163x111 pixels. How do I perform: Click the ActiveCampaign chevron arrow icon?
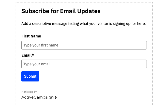click(56, 97)
